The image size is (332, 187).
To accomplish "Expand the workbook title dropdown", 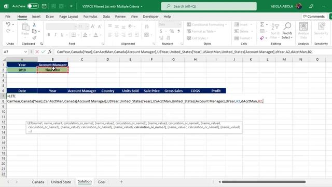I will pyautogui.click(x=142, y=6).
